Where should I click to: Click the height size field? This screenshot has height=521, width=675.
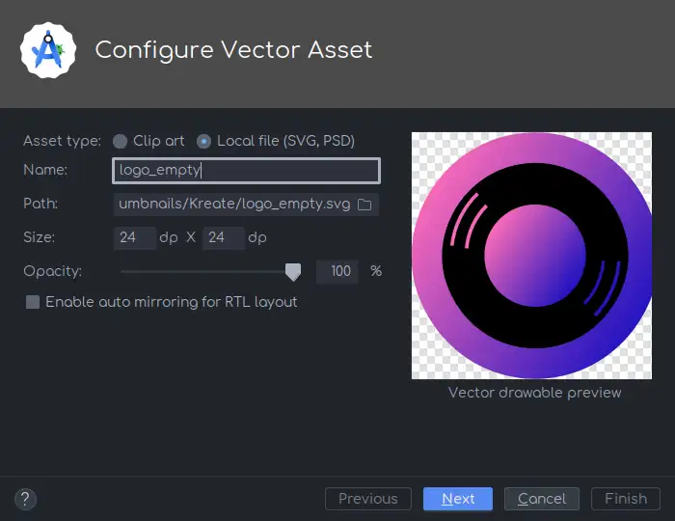[223, 237]
